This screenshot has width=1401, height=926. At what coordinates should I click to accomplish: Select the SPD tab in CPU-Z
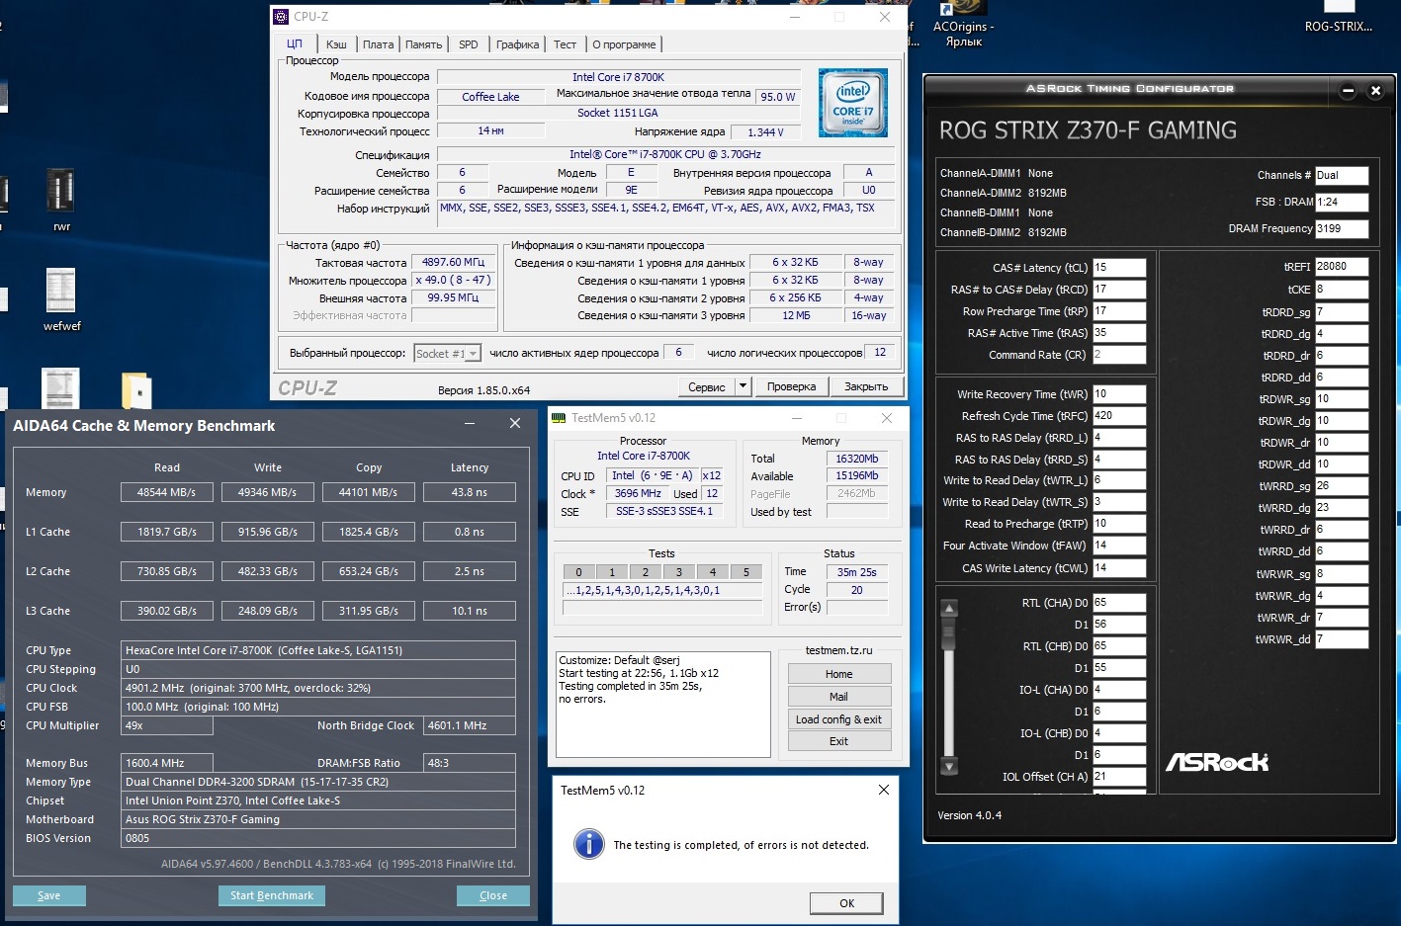469,44
